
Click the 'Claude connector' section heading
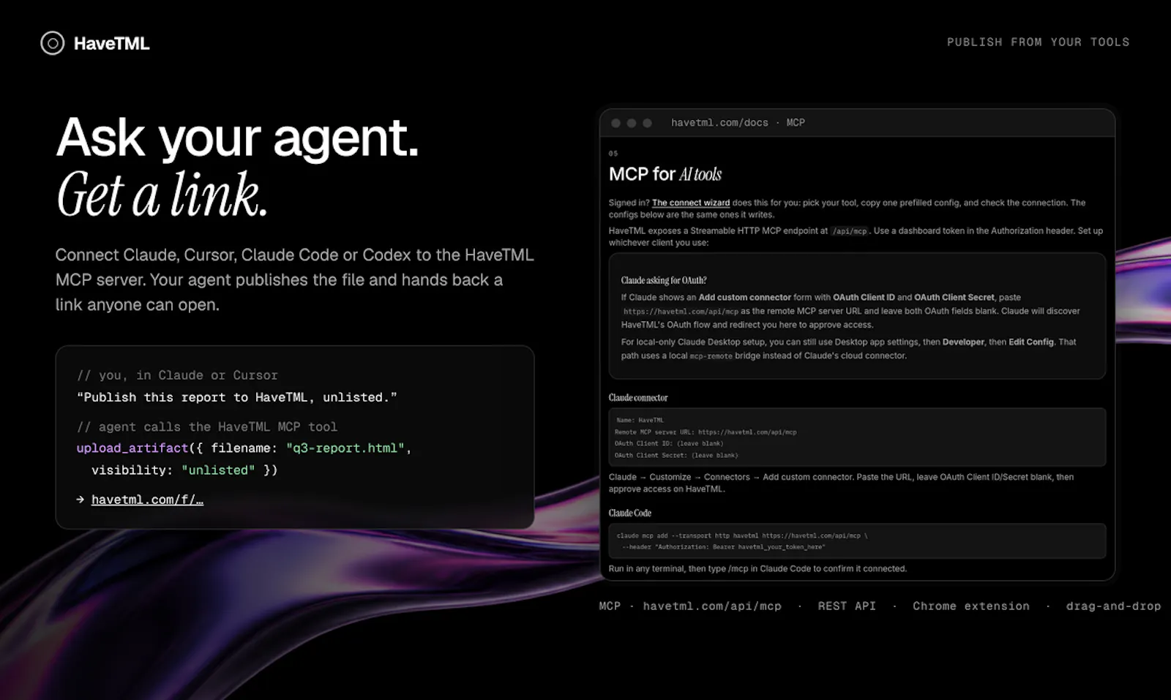point(638,398)
